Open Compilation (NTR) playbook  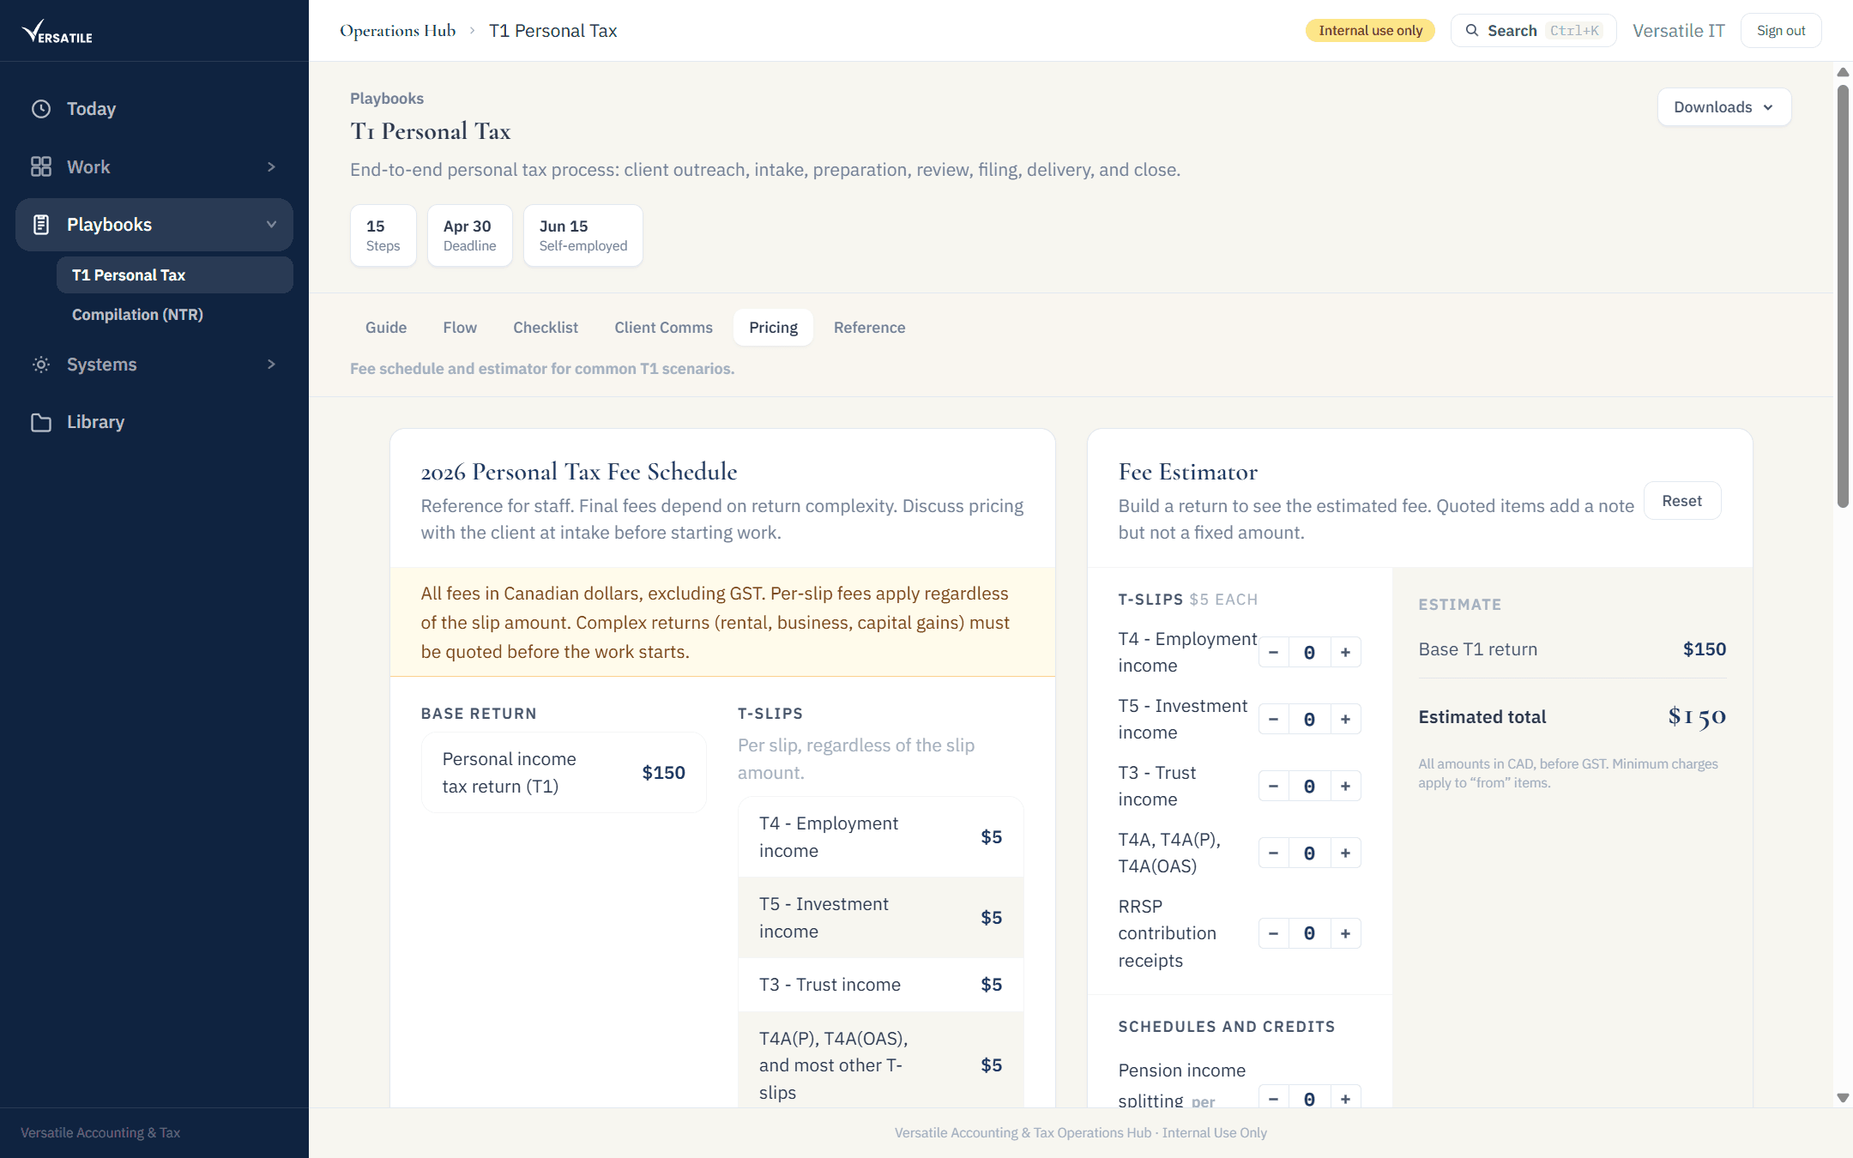pyautogui.click(x=175, y=315)
